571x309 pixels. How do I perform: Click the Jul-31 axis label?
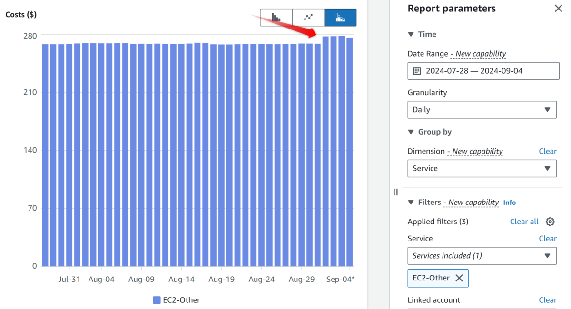[x=69, y=279]
